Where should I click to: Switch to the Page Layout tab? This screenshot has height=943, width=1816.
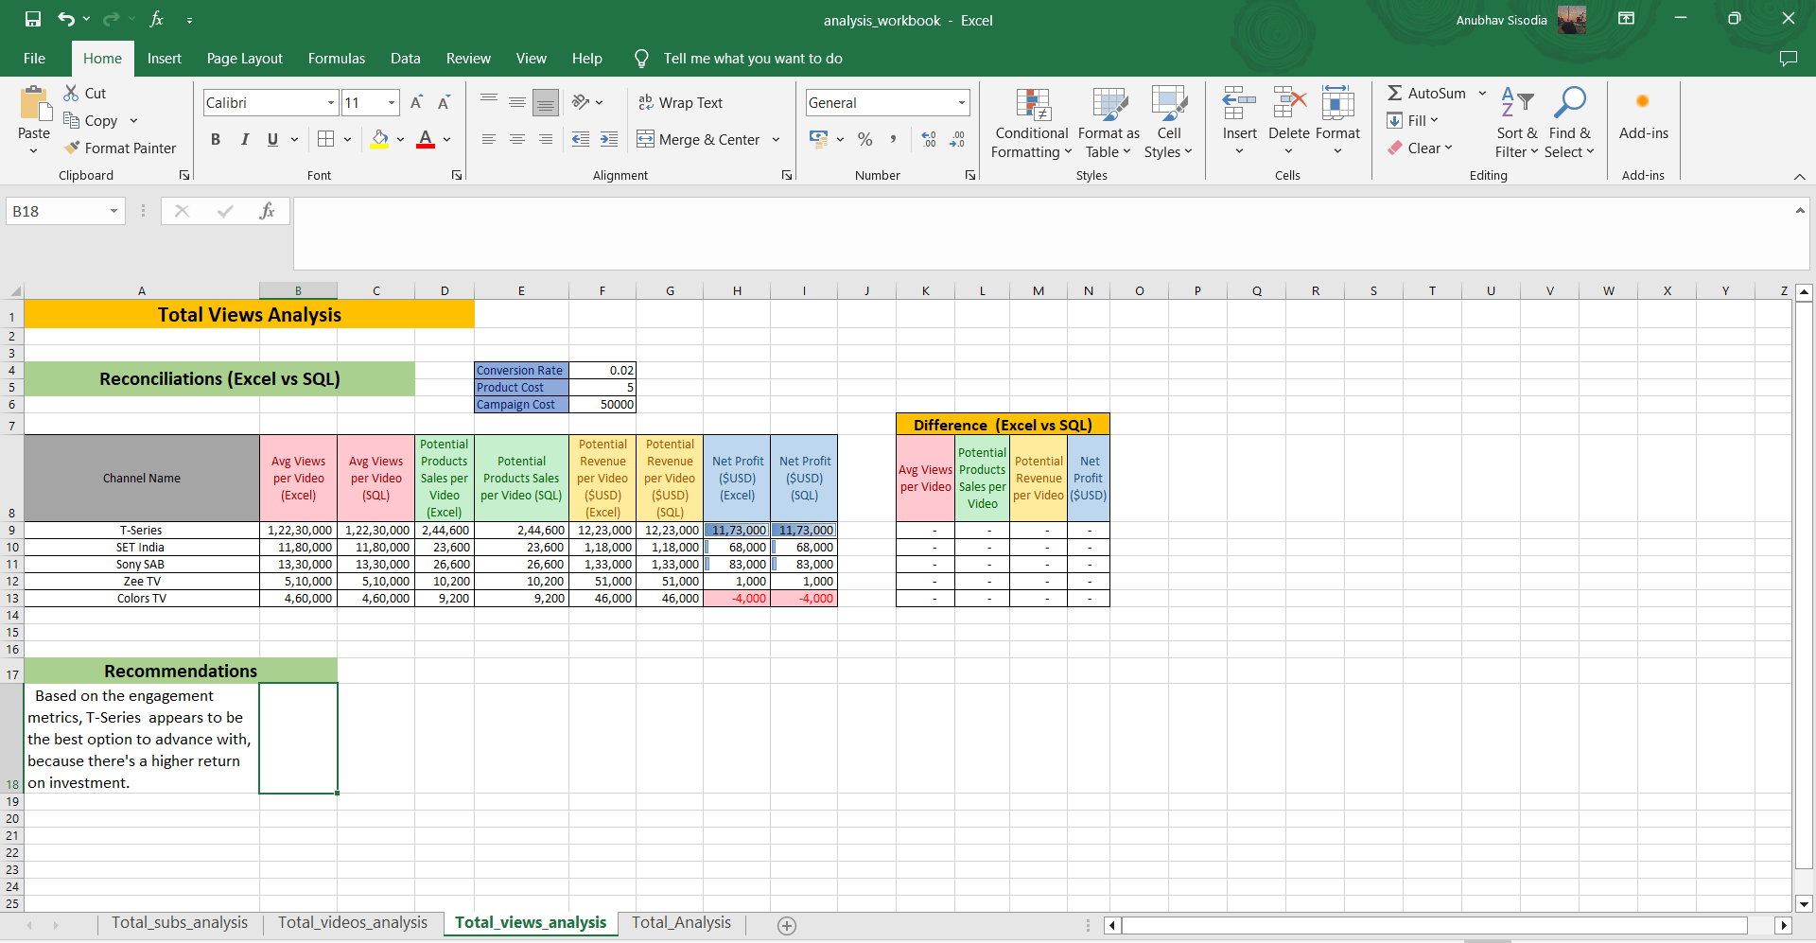(245, 59)
